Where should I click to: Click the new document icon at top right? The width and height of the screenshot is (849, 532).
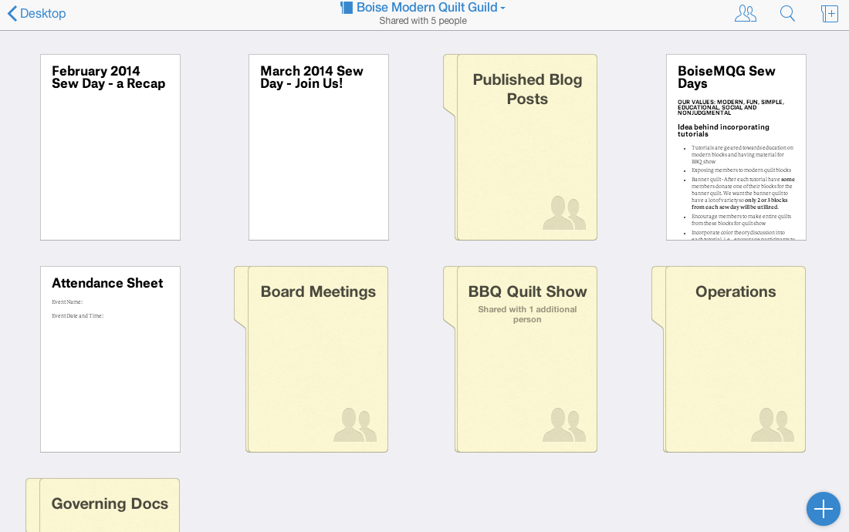point(830,13)
